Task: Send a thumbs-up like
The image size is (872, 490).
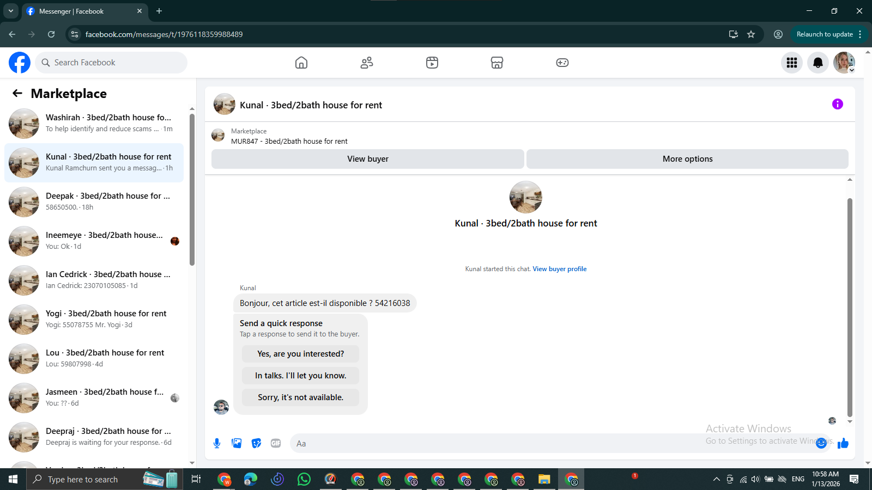Action: click(x=843, y=443)
